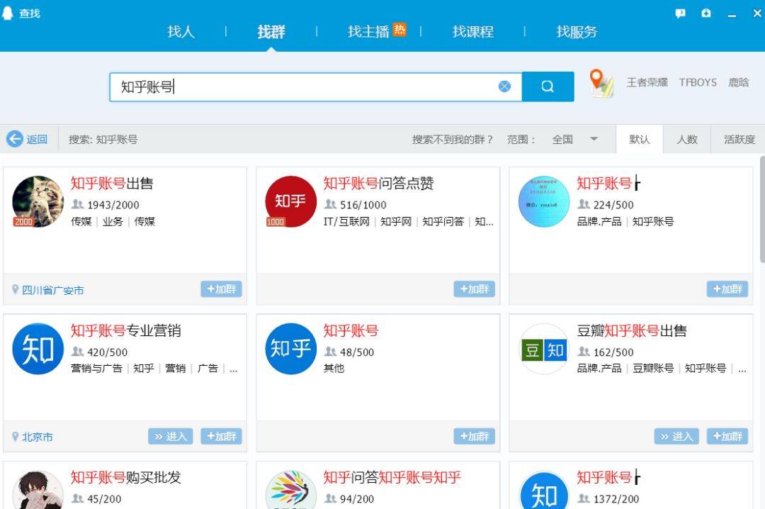The width and height of the screenshot is (765, 509).
Task: Click the magnifier search button
Action: click(548, 86)
